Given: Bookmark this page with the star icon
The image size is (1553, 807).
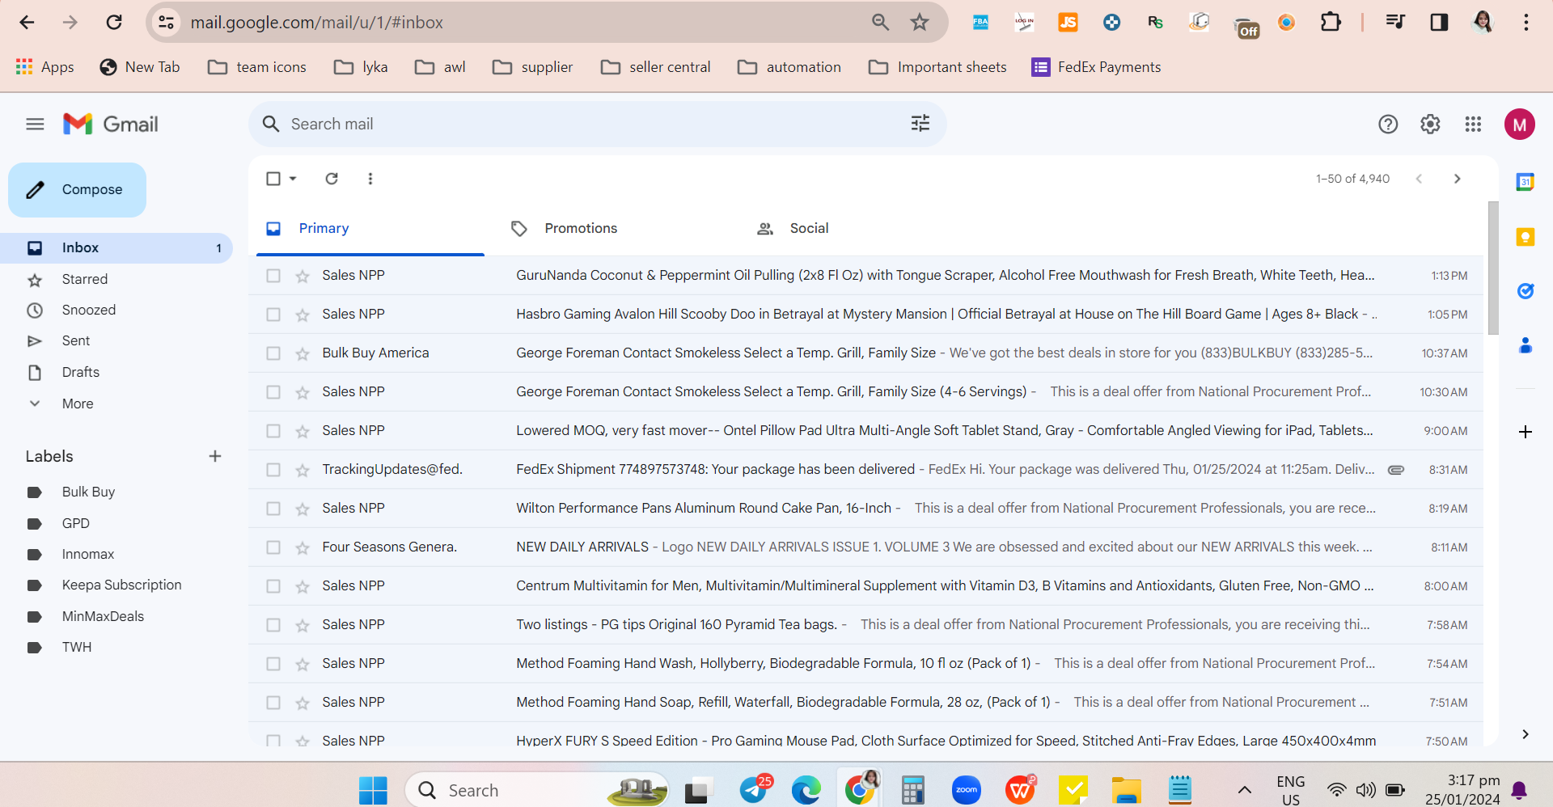Looking at the screenshot, I should click(920, 23).
